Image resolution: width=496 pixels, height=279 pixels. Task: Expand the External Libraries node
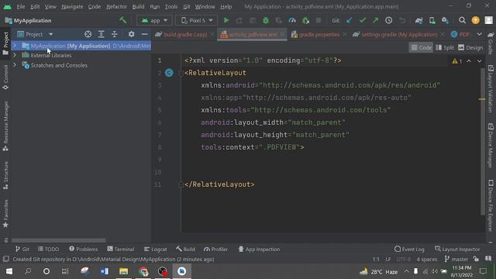[x=15, y=55]
